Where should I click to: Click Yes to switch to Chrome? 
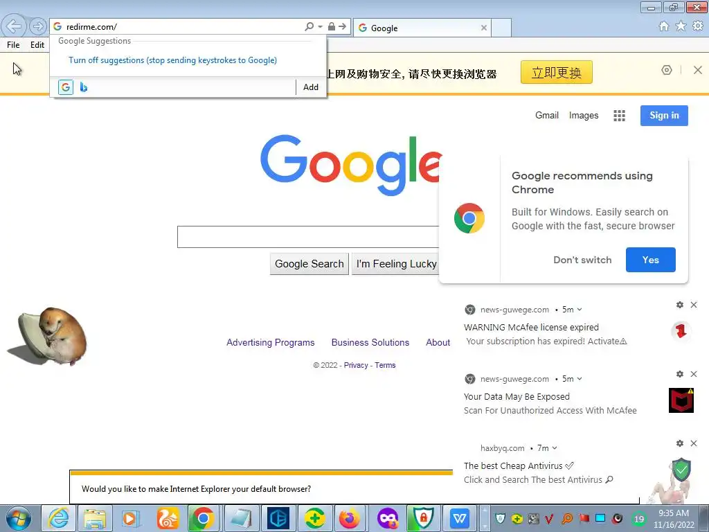click(651, 260)
